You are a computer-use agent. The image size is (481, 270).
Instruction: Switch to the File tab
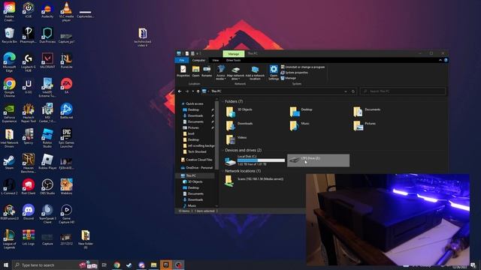click(x=182, y=60)
